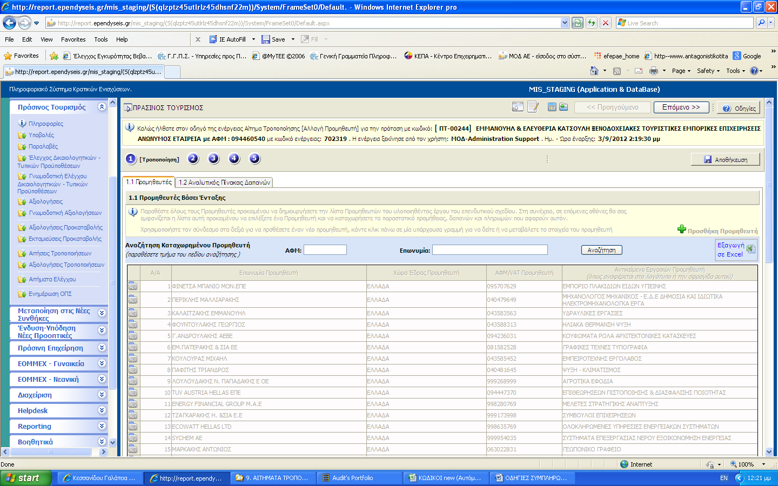Open the Edit menu
The height and width of the screenshot is (486, 778).
pyautogui.click(x=27, y=39)
